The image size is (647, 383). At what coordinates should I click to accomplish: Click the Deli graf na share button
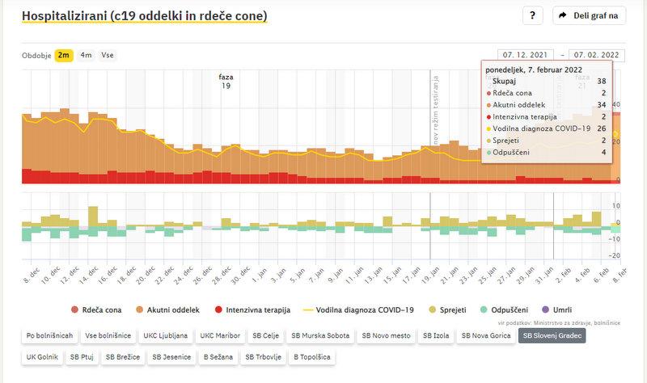coord(589,15)
